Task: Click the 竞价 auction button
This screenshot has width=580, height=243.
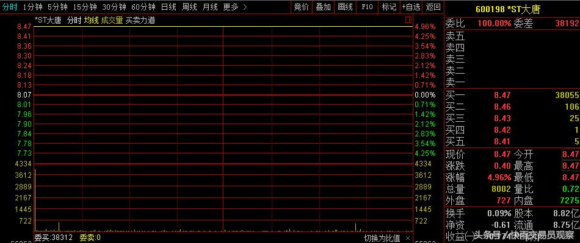Action: (x=301, y=7)
